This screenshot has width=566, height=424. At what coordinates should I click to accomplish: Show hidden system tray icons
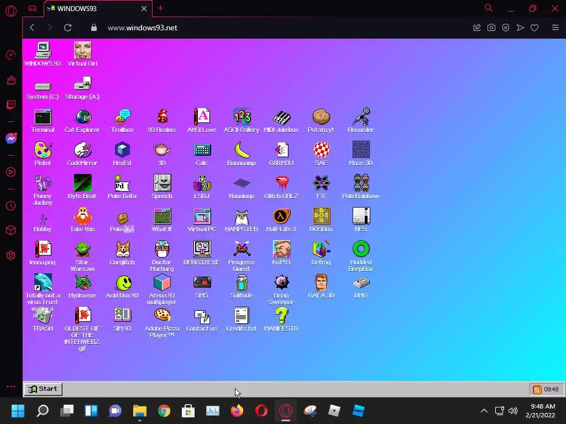click(x=484, y=411)
